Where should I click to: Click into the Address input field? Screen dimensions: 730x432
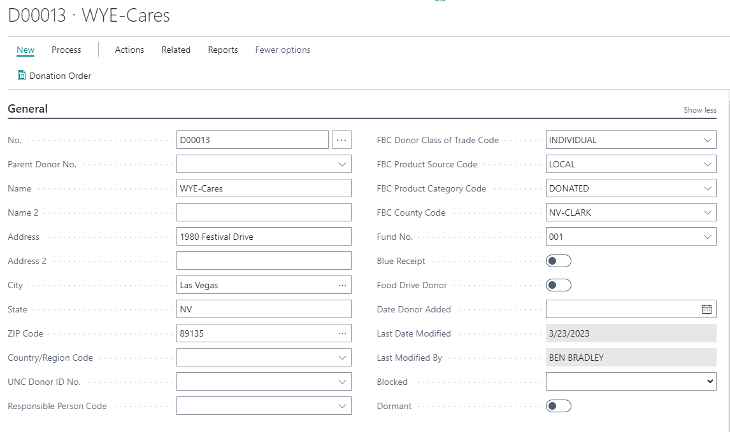pyautogui.click(x=264, y=237)
